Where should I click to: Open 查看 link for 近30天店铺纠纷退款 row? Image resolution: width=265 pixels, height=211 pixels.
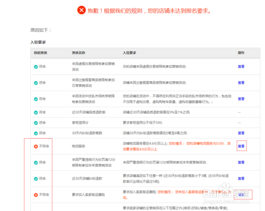tap(241, 179)
